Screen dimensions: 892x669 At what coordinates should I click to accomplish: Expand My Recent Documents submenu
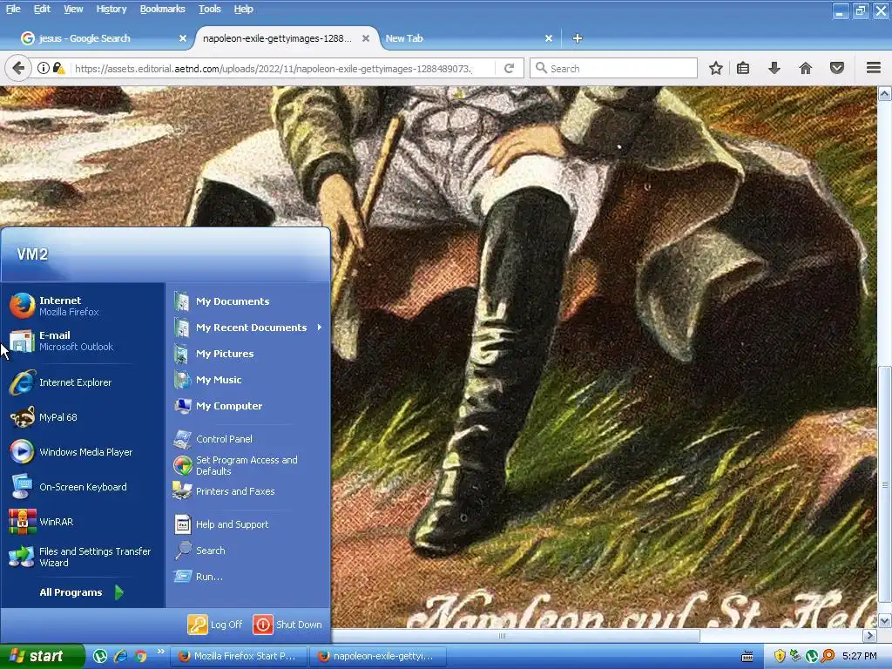249,328
